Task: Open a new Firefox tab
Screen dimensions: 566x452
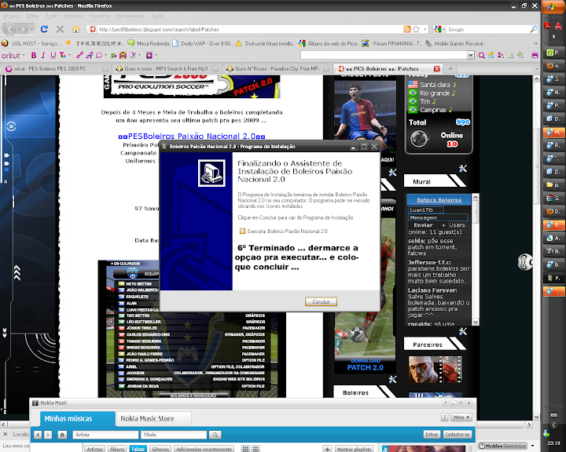Action: coord(450,68)
